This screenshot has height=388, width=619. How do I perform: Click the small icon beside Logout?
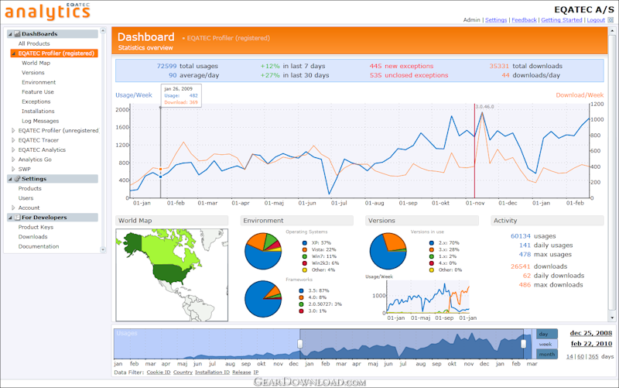coord(610,20)
